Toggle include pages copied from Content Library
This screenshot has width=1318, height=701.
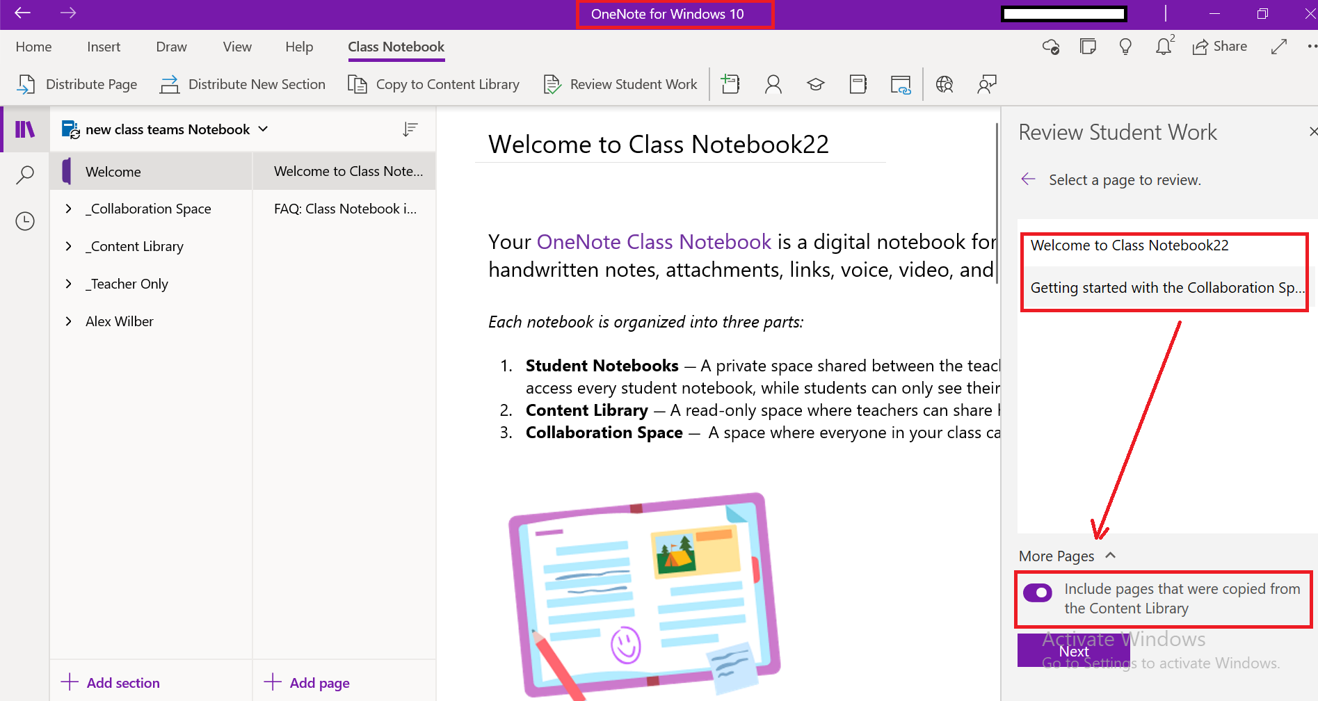pos(1037,593)
